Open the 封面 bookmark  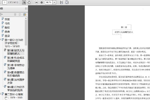coord(7,19)
